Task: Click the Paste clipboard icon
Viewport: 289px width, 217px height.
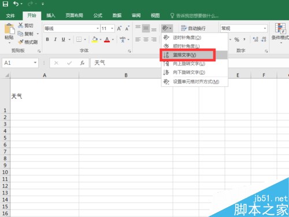Action: tap(9, 29)
